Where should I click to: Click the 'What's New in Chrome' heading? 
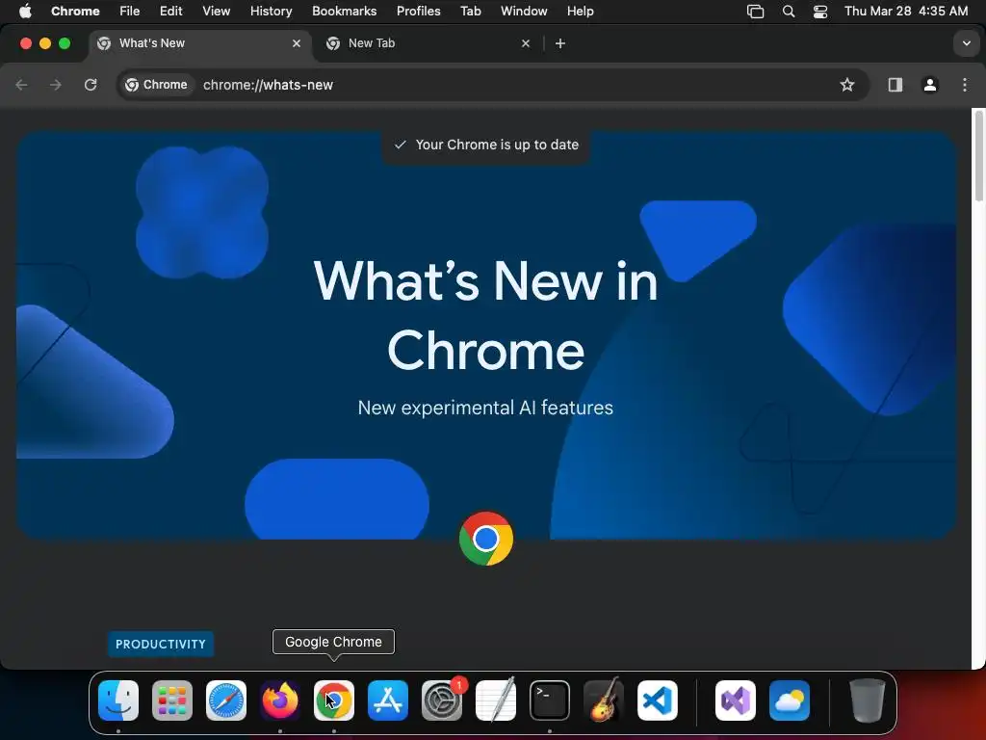[485, 315]
